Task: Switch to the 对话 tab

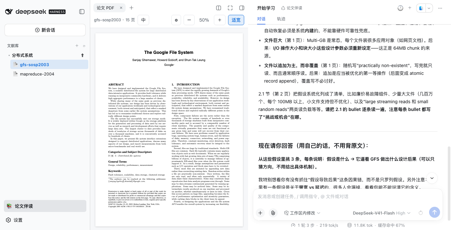Action: click(261, 19)
